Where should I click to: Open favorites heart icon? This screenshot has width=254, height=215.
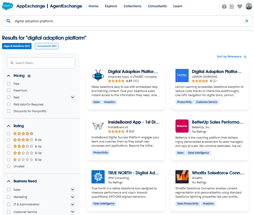coord(240,6)
